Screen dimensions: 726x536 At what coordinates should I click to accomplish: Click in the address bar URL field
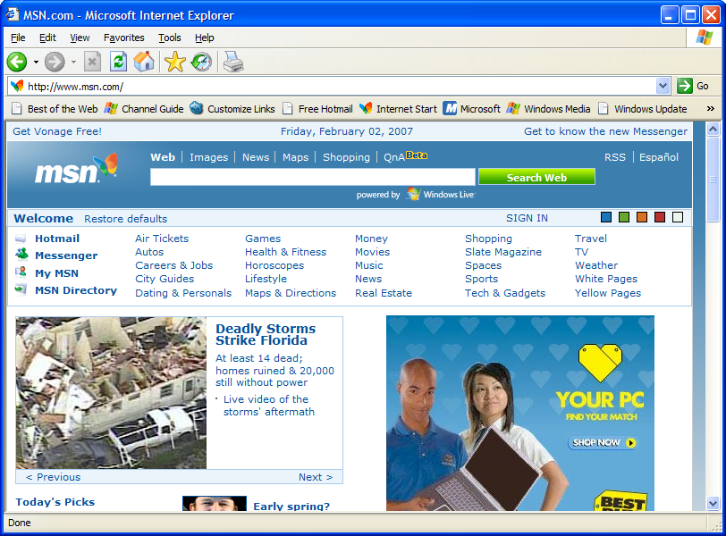[341, 86]
